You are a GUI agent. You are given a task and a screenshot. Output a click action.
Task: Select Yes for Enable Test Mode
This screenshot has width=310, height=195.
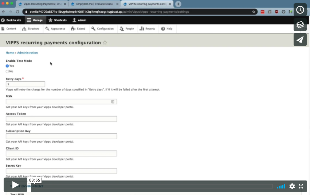[x=7, y=66]
